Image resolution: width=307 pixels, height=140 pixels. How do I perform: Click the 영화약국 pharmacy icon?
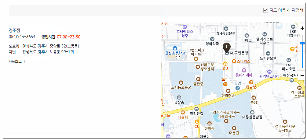click(x=212, y=39)
